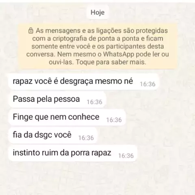The width and height of the screenshot is (195, 195).
Task: Tap the Hoje date chip
Action: click(x=97, y=13)
